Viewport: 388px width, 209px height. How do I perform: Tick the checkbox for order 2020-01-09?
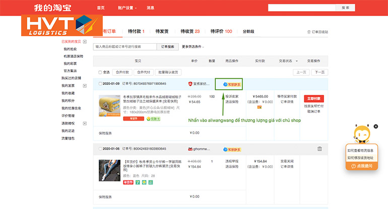[100, 83]
